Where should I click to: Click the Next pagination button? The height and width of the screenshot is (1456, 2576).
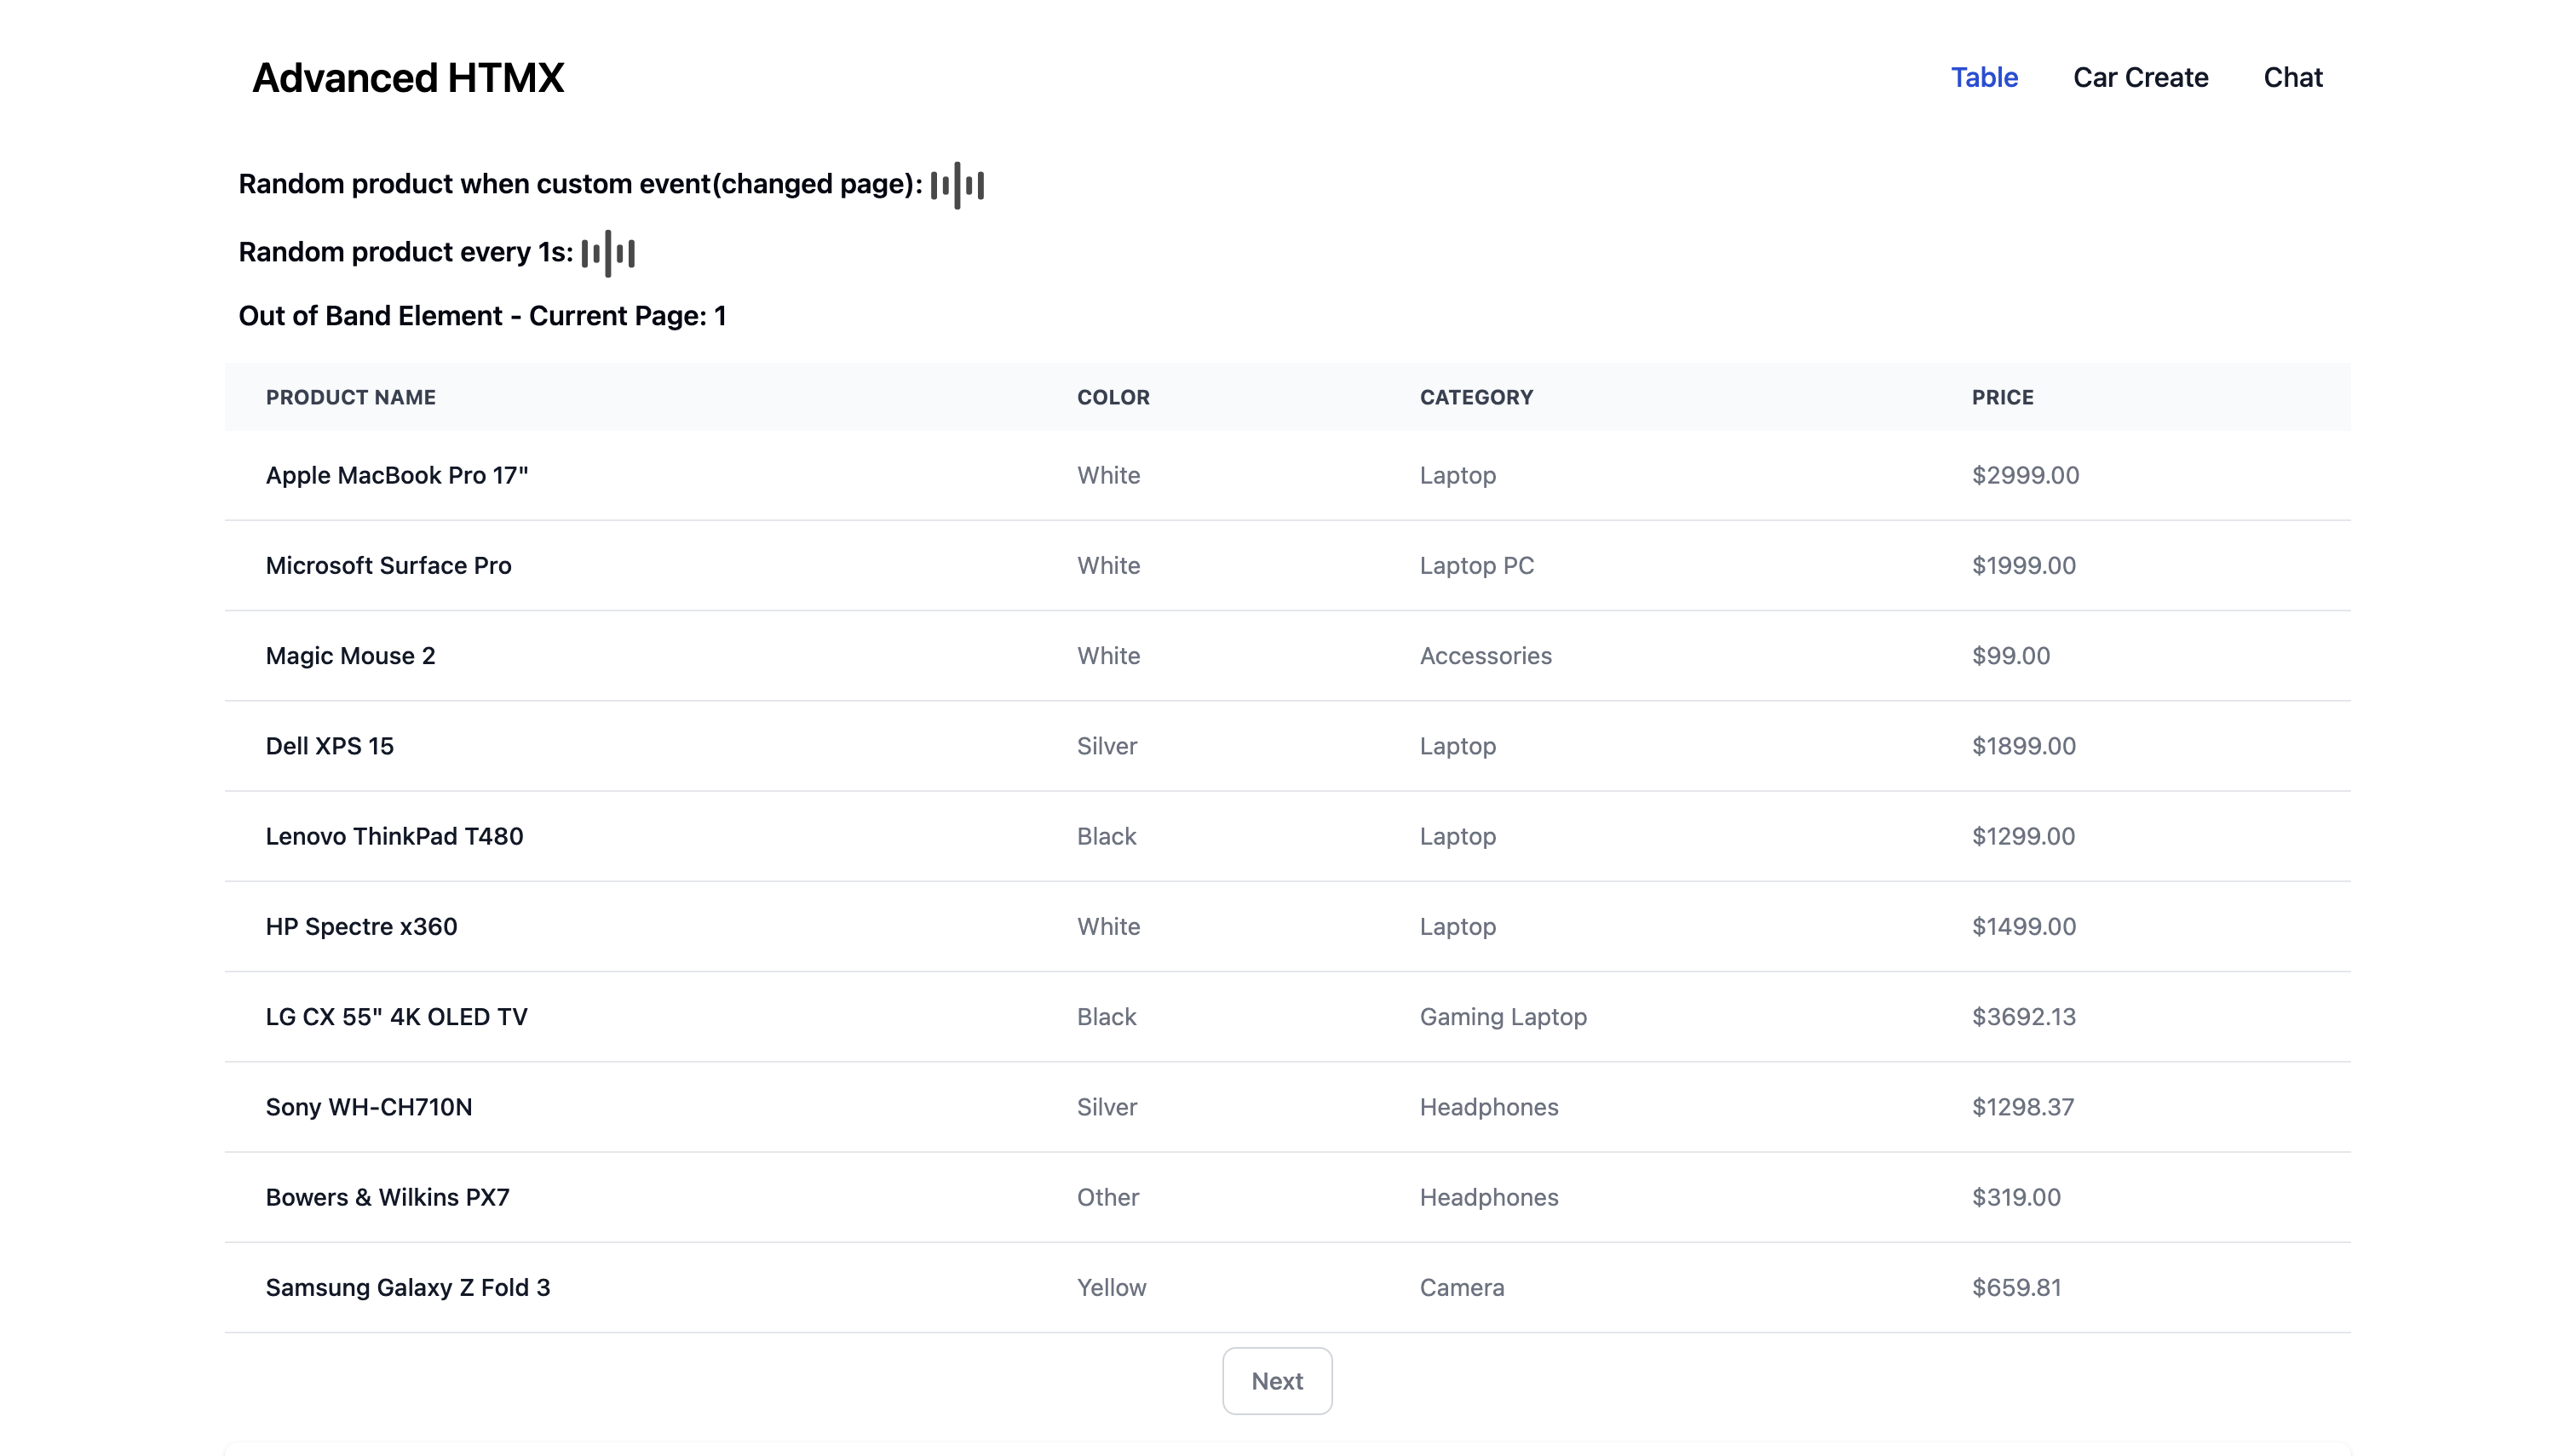(1276, 1380)
